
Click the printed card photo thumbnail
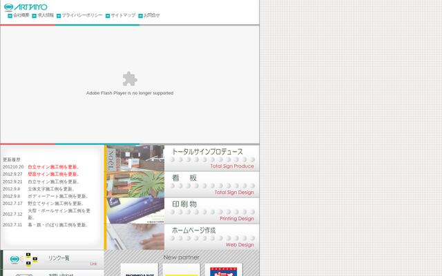(x=135, y=210)
